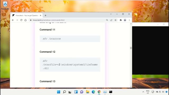Reload the hows.tech page
This screenshot has width=169, height=95.
21,20
